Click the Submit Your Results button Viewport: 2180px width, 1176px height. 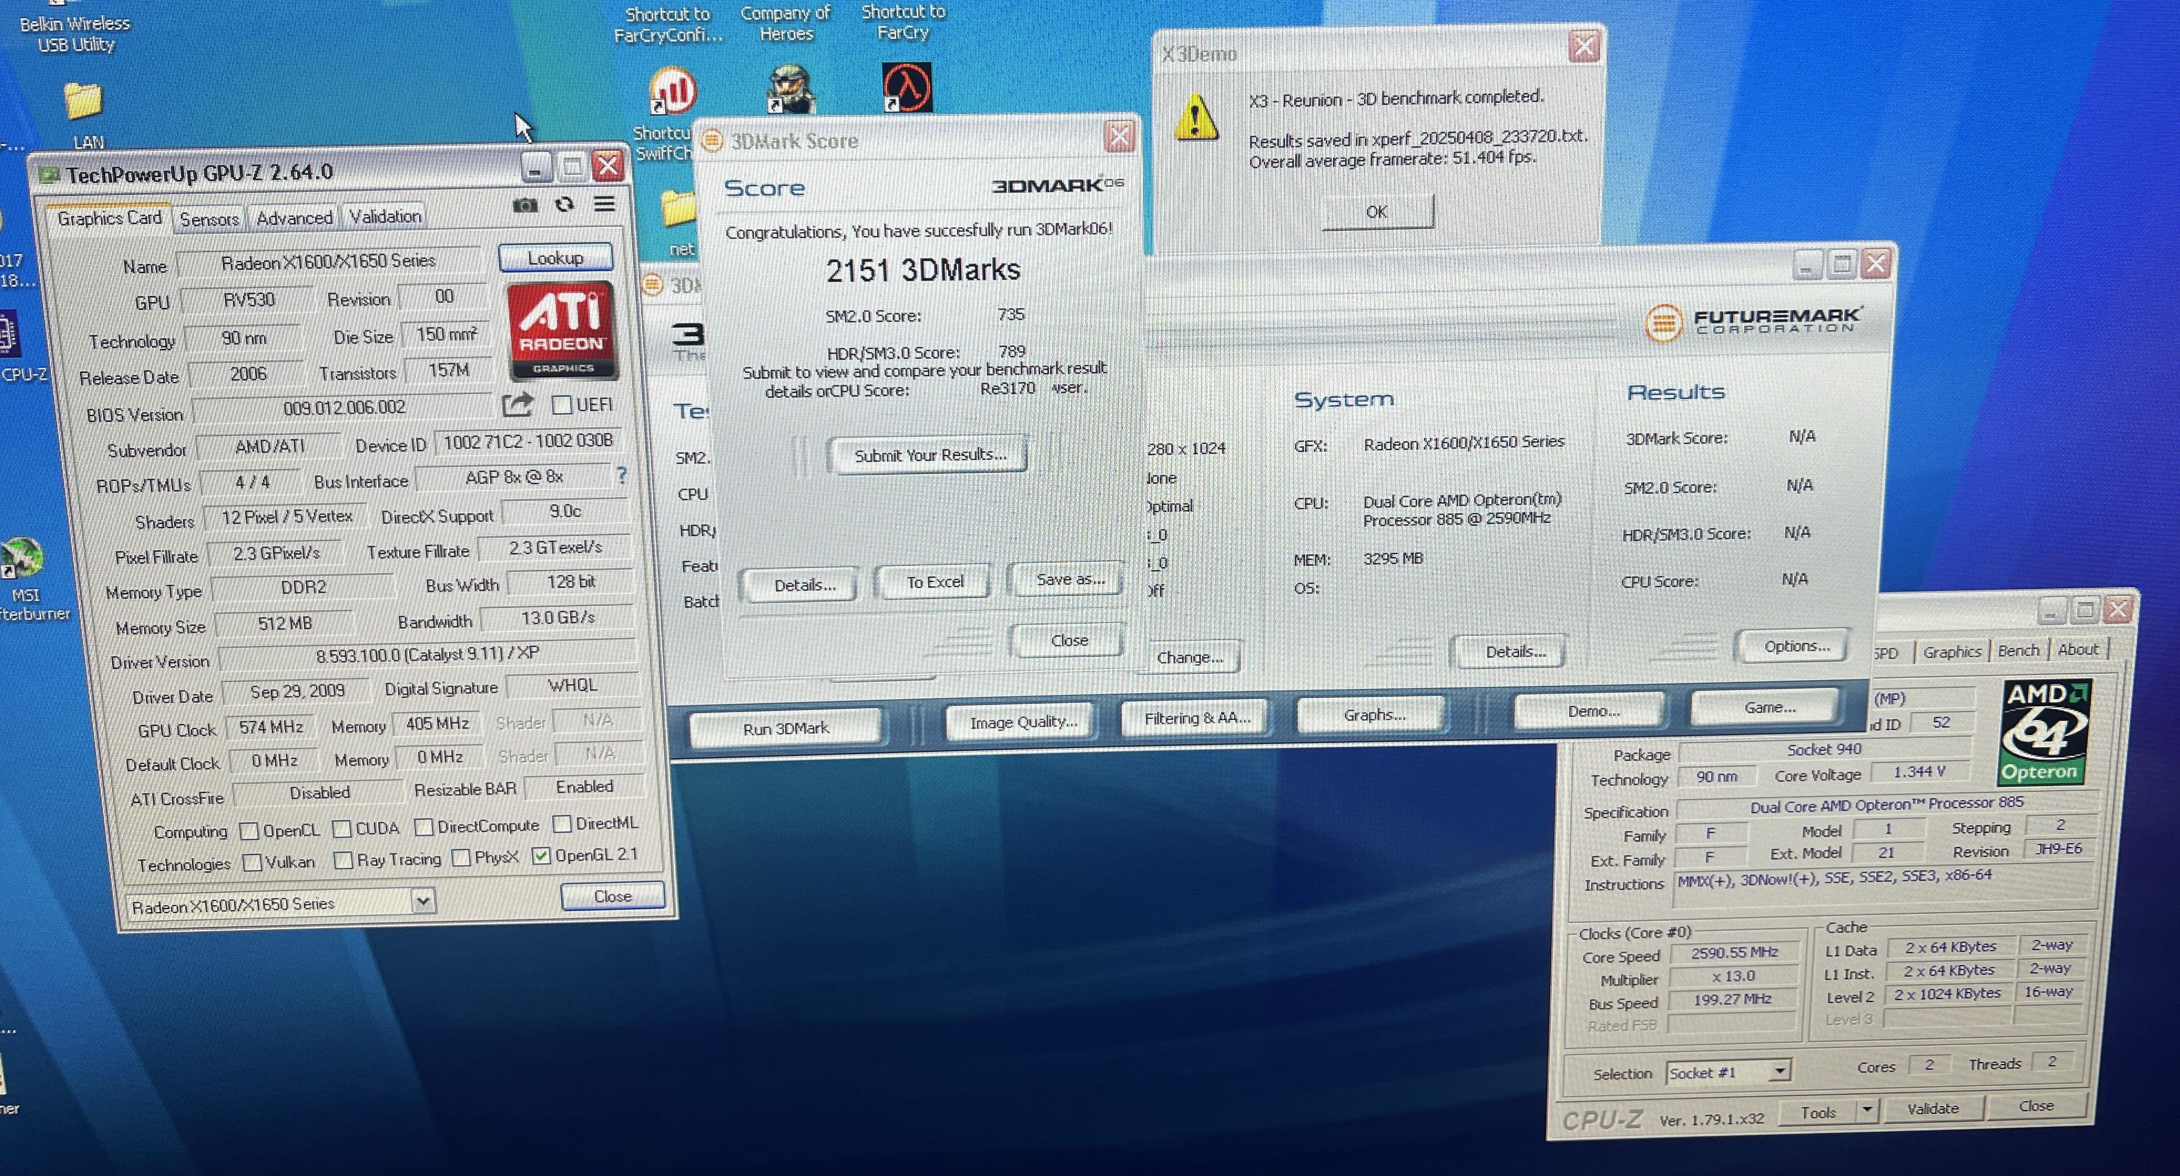pos(929,455)
